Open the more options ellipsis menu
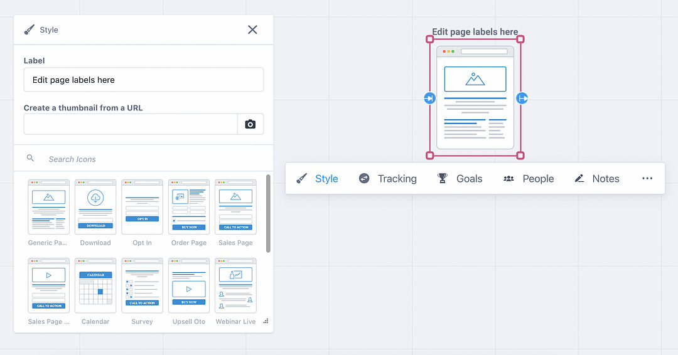This screenshot has height=355, width=678. pos(647,178)
